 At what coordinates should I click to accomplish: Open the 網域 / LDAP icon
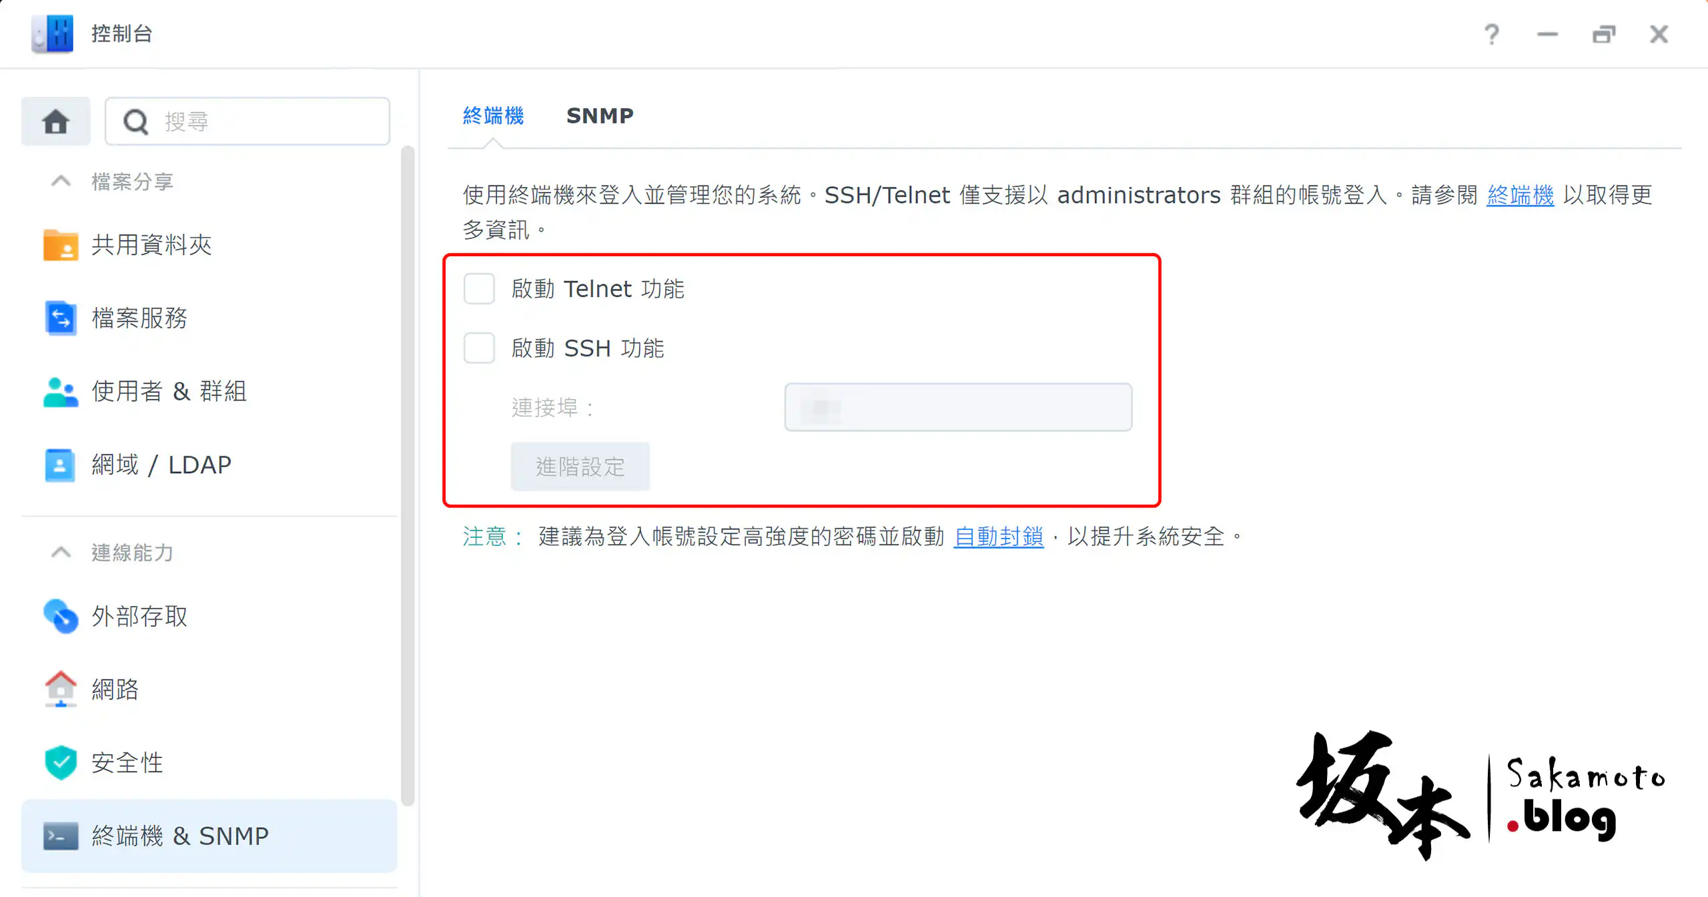pos(60,465)
